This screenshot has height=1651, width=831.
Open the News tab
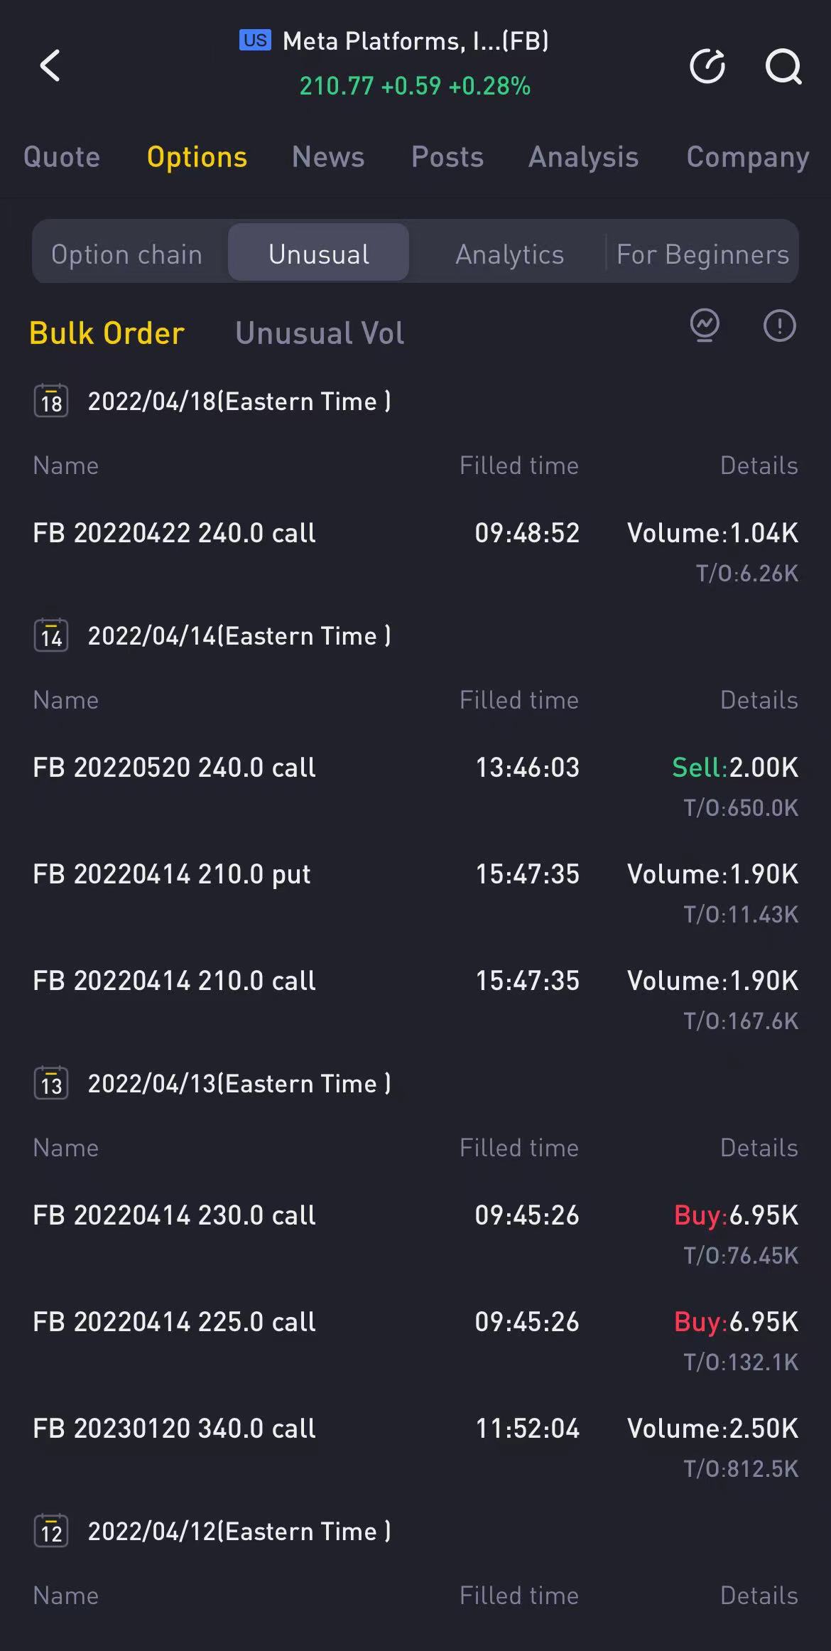coord(328,157)
